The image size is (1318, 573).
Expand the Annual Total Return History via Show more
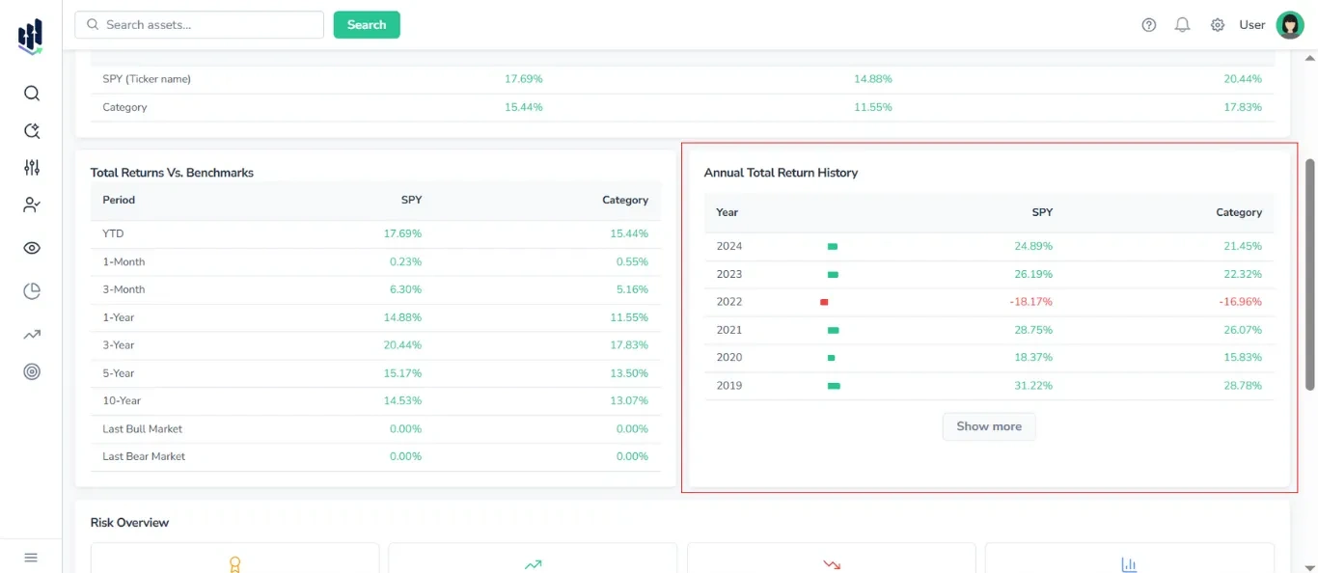click(988, 425)
